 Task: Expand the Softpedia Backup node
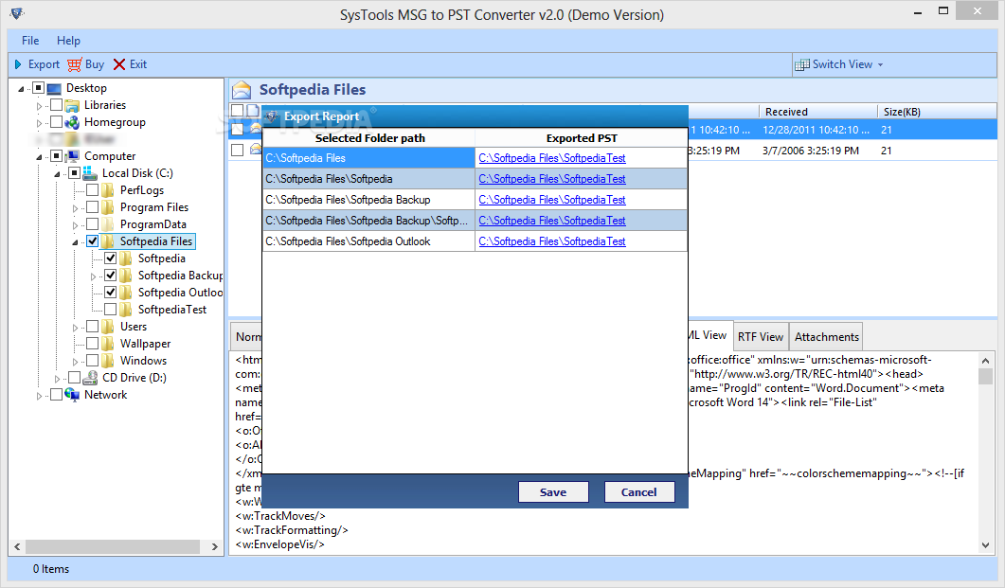[93, 276]
